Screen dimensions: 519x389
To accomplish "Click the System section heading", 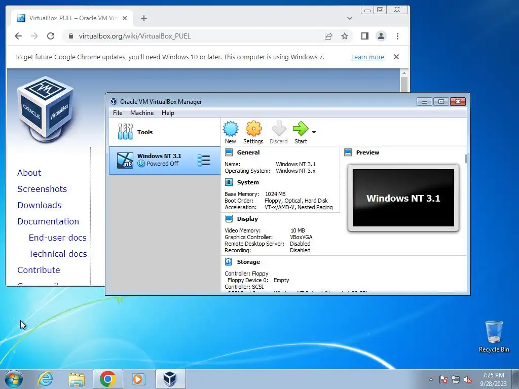I will pos(248,182).
